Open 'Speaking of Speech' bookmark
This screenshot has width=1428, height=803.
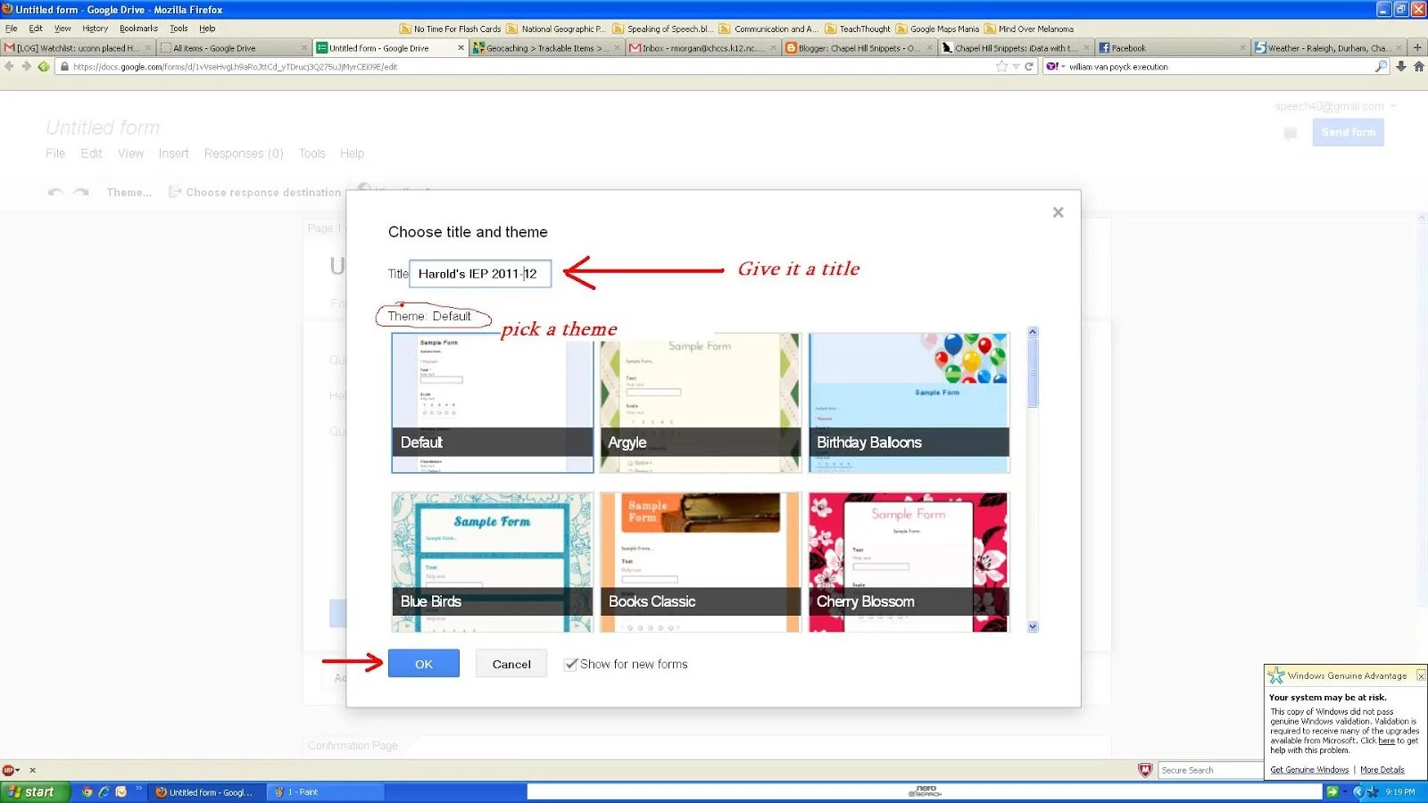[x=662, y=29]
